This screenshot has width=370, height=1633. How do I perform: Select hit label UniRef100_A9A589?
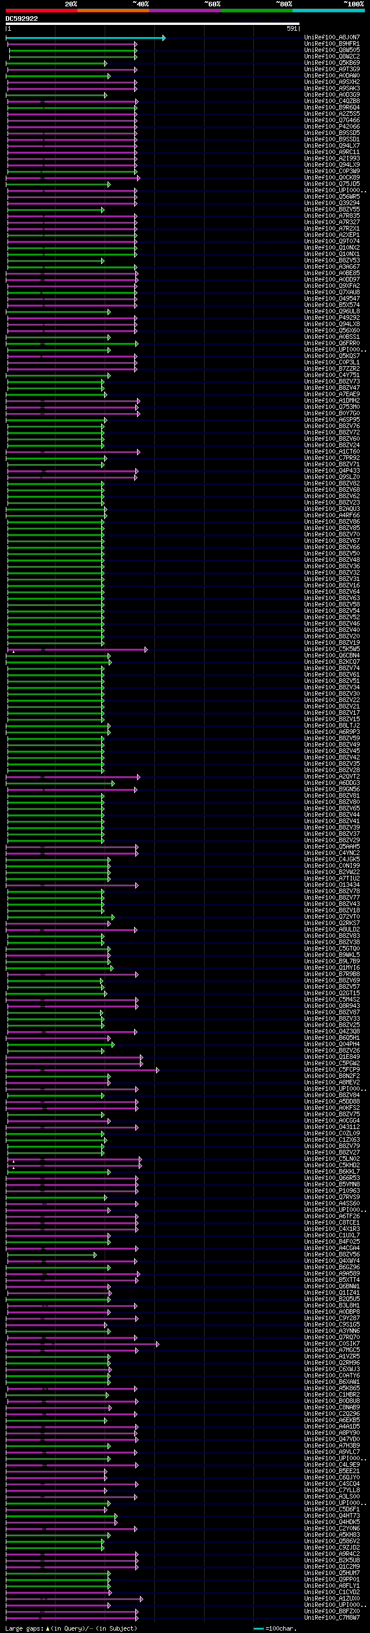click(332, 1273)
